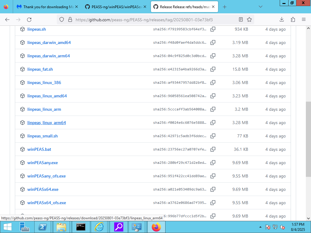The height and width of the screenshot is (233, 311).
Task: Download linpeas_linux_amd64 via its link
Action: click(47, 96)
